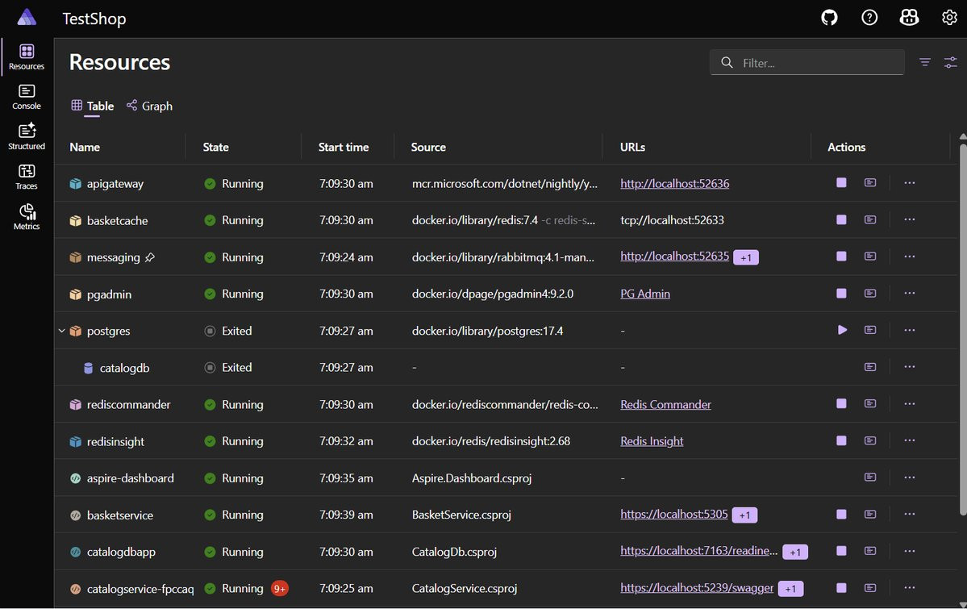View console logs for aspire-dashboard
This screenshot has height=609, width=967.
(x=870, y=477)
